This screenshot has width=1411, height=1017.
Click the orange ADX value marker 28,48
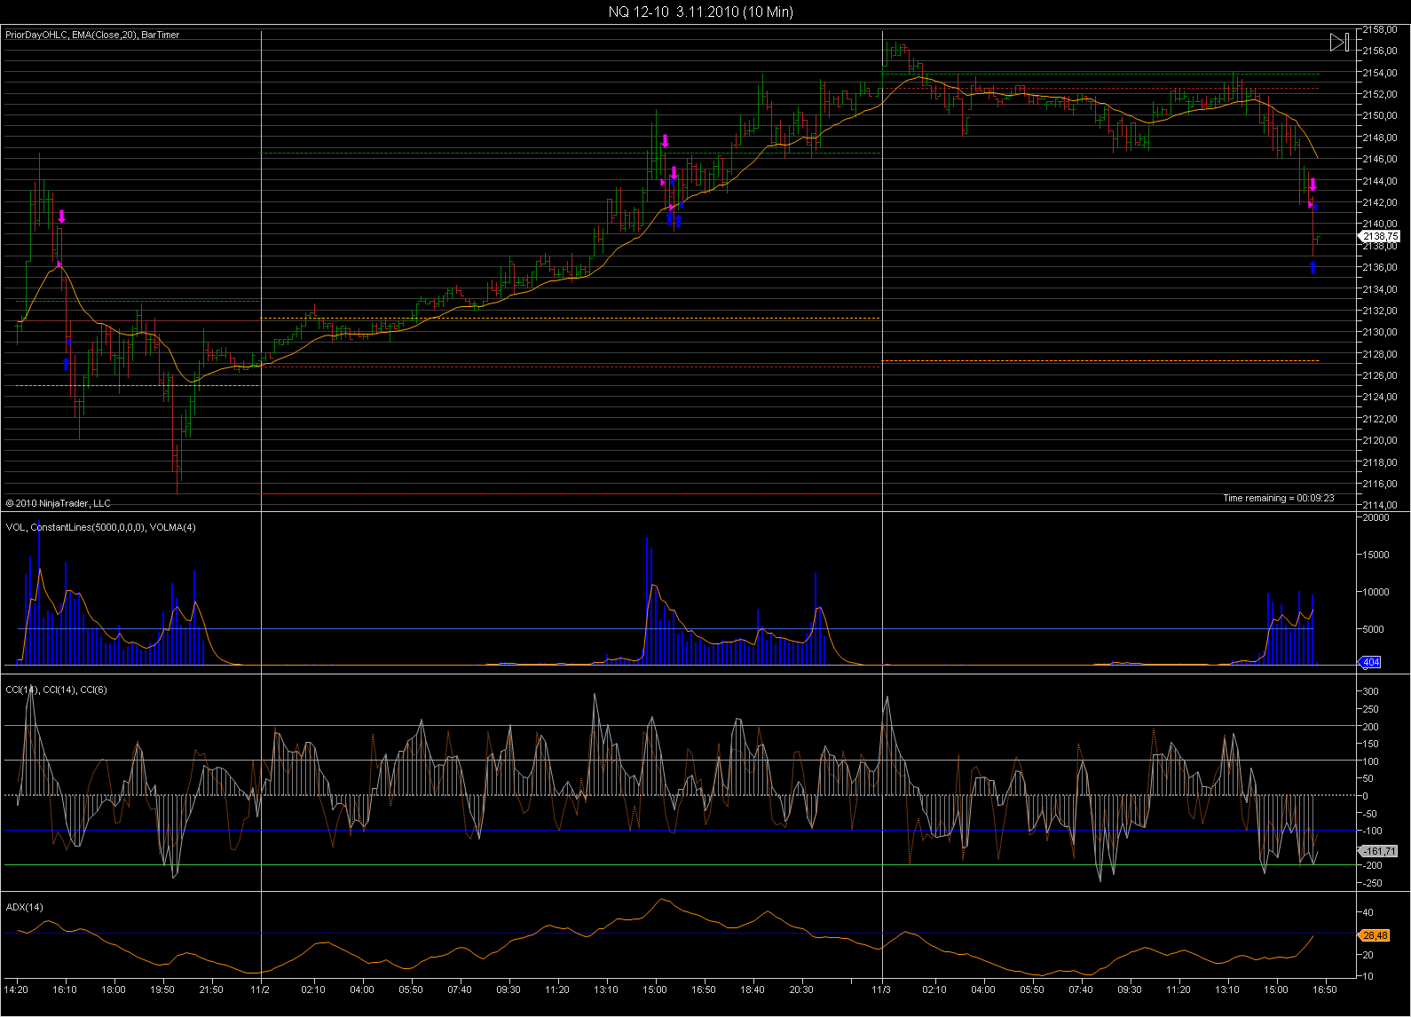tap(1374, 935)
